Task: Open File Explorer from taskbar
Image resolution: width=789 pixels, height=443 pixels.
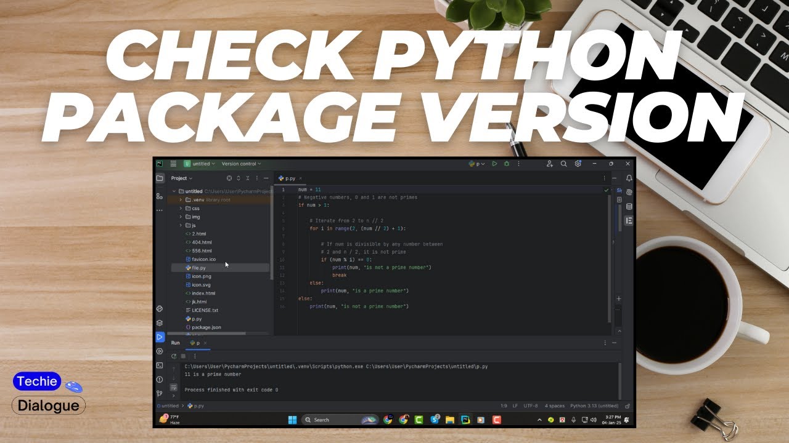Action: [450, 420]
